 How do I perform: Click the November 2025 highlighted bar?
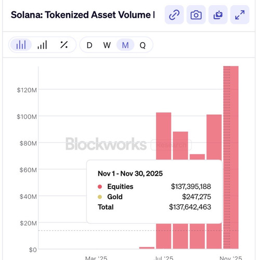[231, 158]
